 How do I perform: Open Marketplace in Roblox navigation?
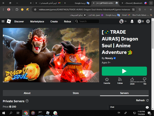coord(37,21)
